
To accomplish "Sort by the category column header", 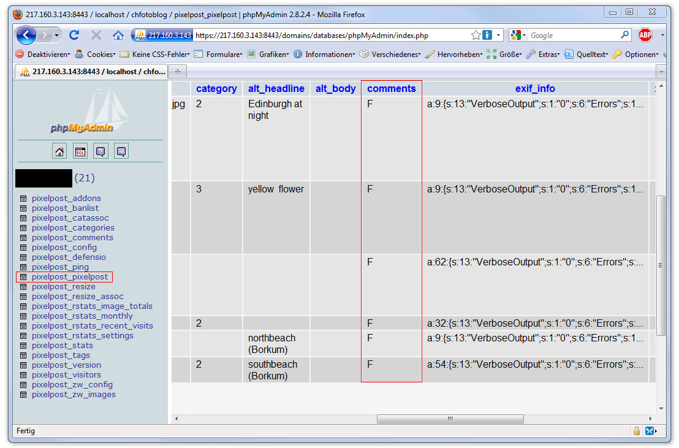I will (x=216, y=88).
